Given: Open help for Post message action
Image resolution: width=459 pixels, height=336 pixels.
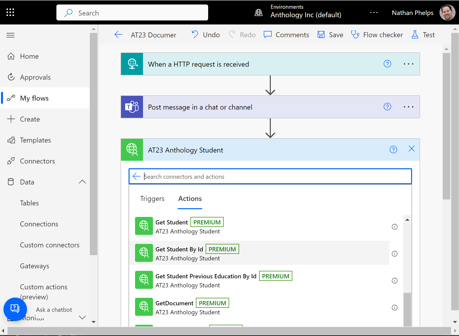Looking at the screenshot, I should [387, 107].
